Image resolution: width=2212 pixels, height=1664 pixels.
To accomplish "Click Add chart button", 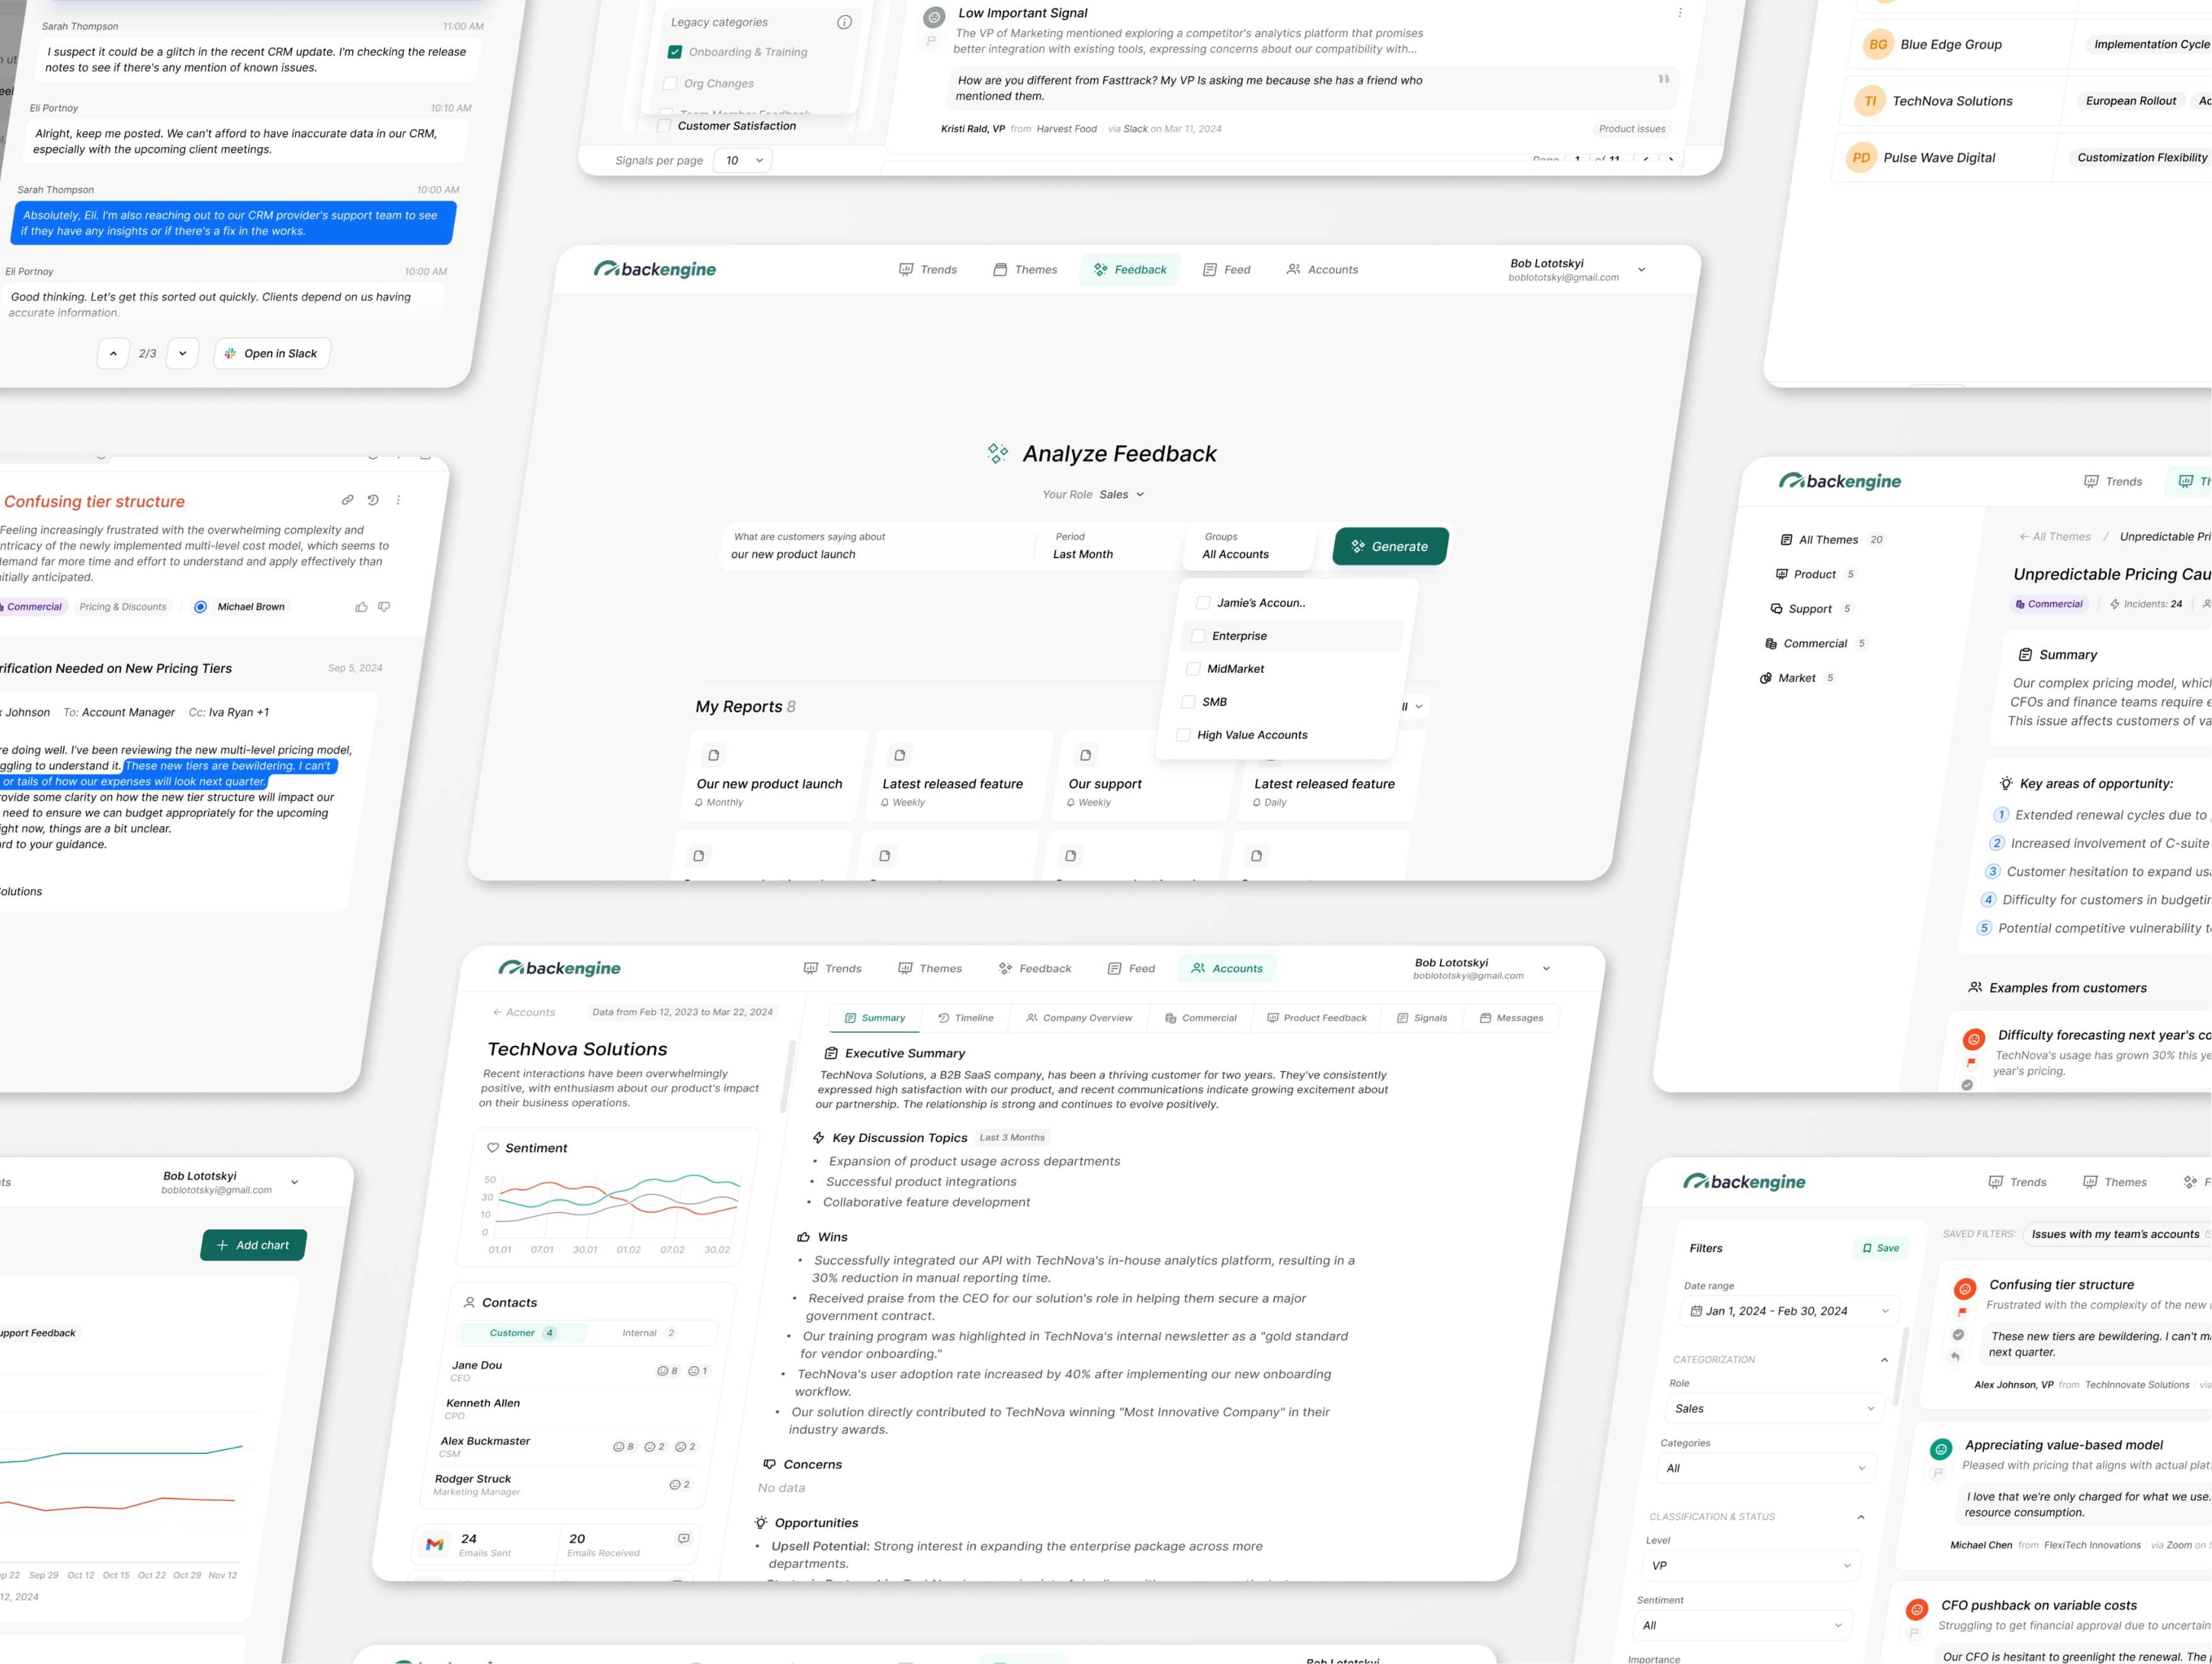I will (x=253, y=1245).
